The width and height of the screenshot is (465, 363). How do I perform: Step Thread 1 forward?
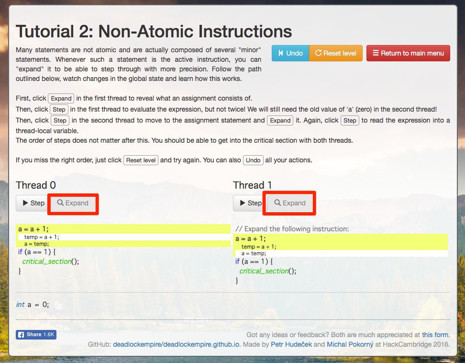click(x=250, y=203)
